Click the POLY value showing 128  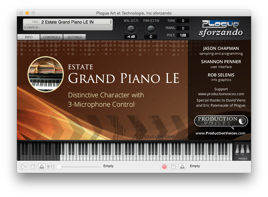[183, 35]
